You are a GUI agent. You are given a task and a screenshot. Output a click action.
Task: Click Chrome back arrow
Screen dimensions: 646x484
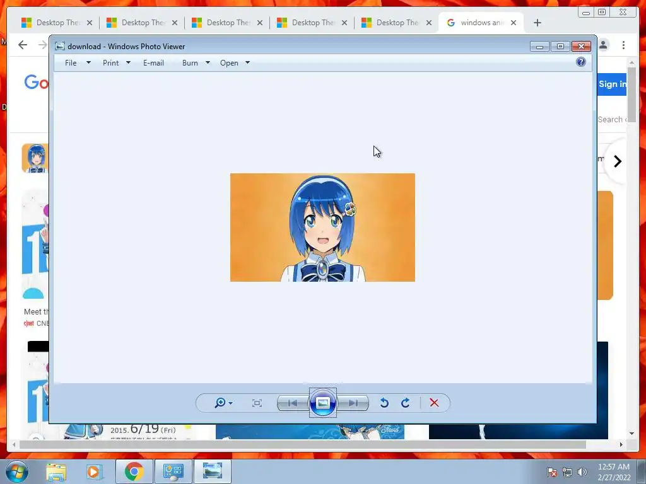coord(23,45)
